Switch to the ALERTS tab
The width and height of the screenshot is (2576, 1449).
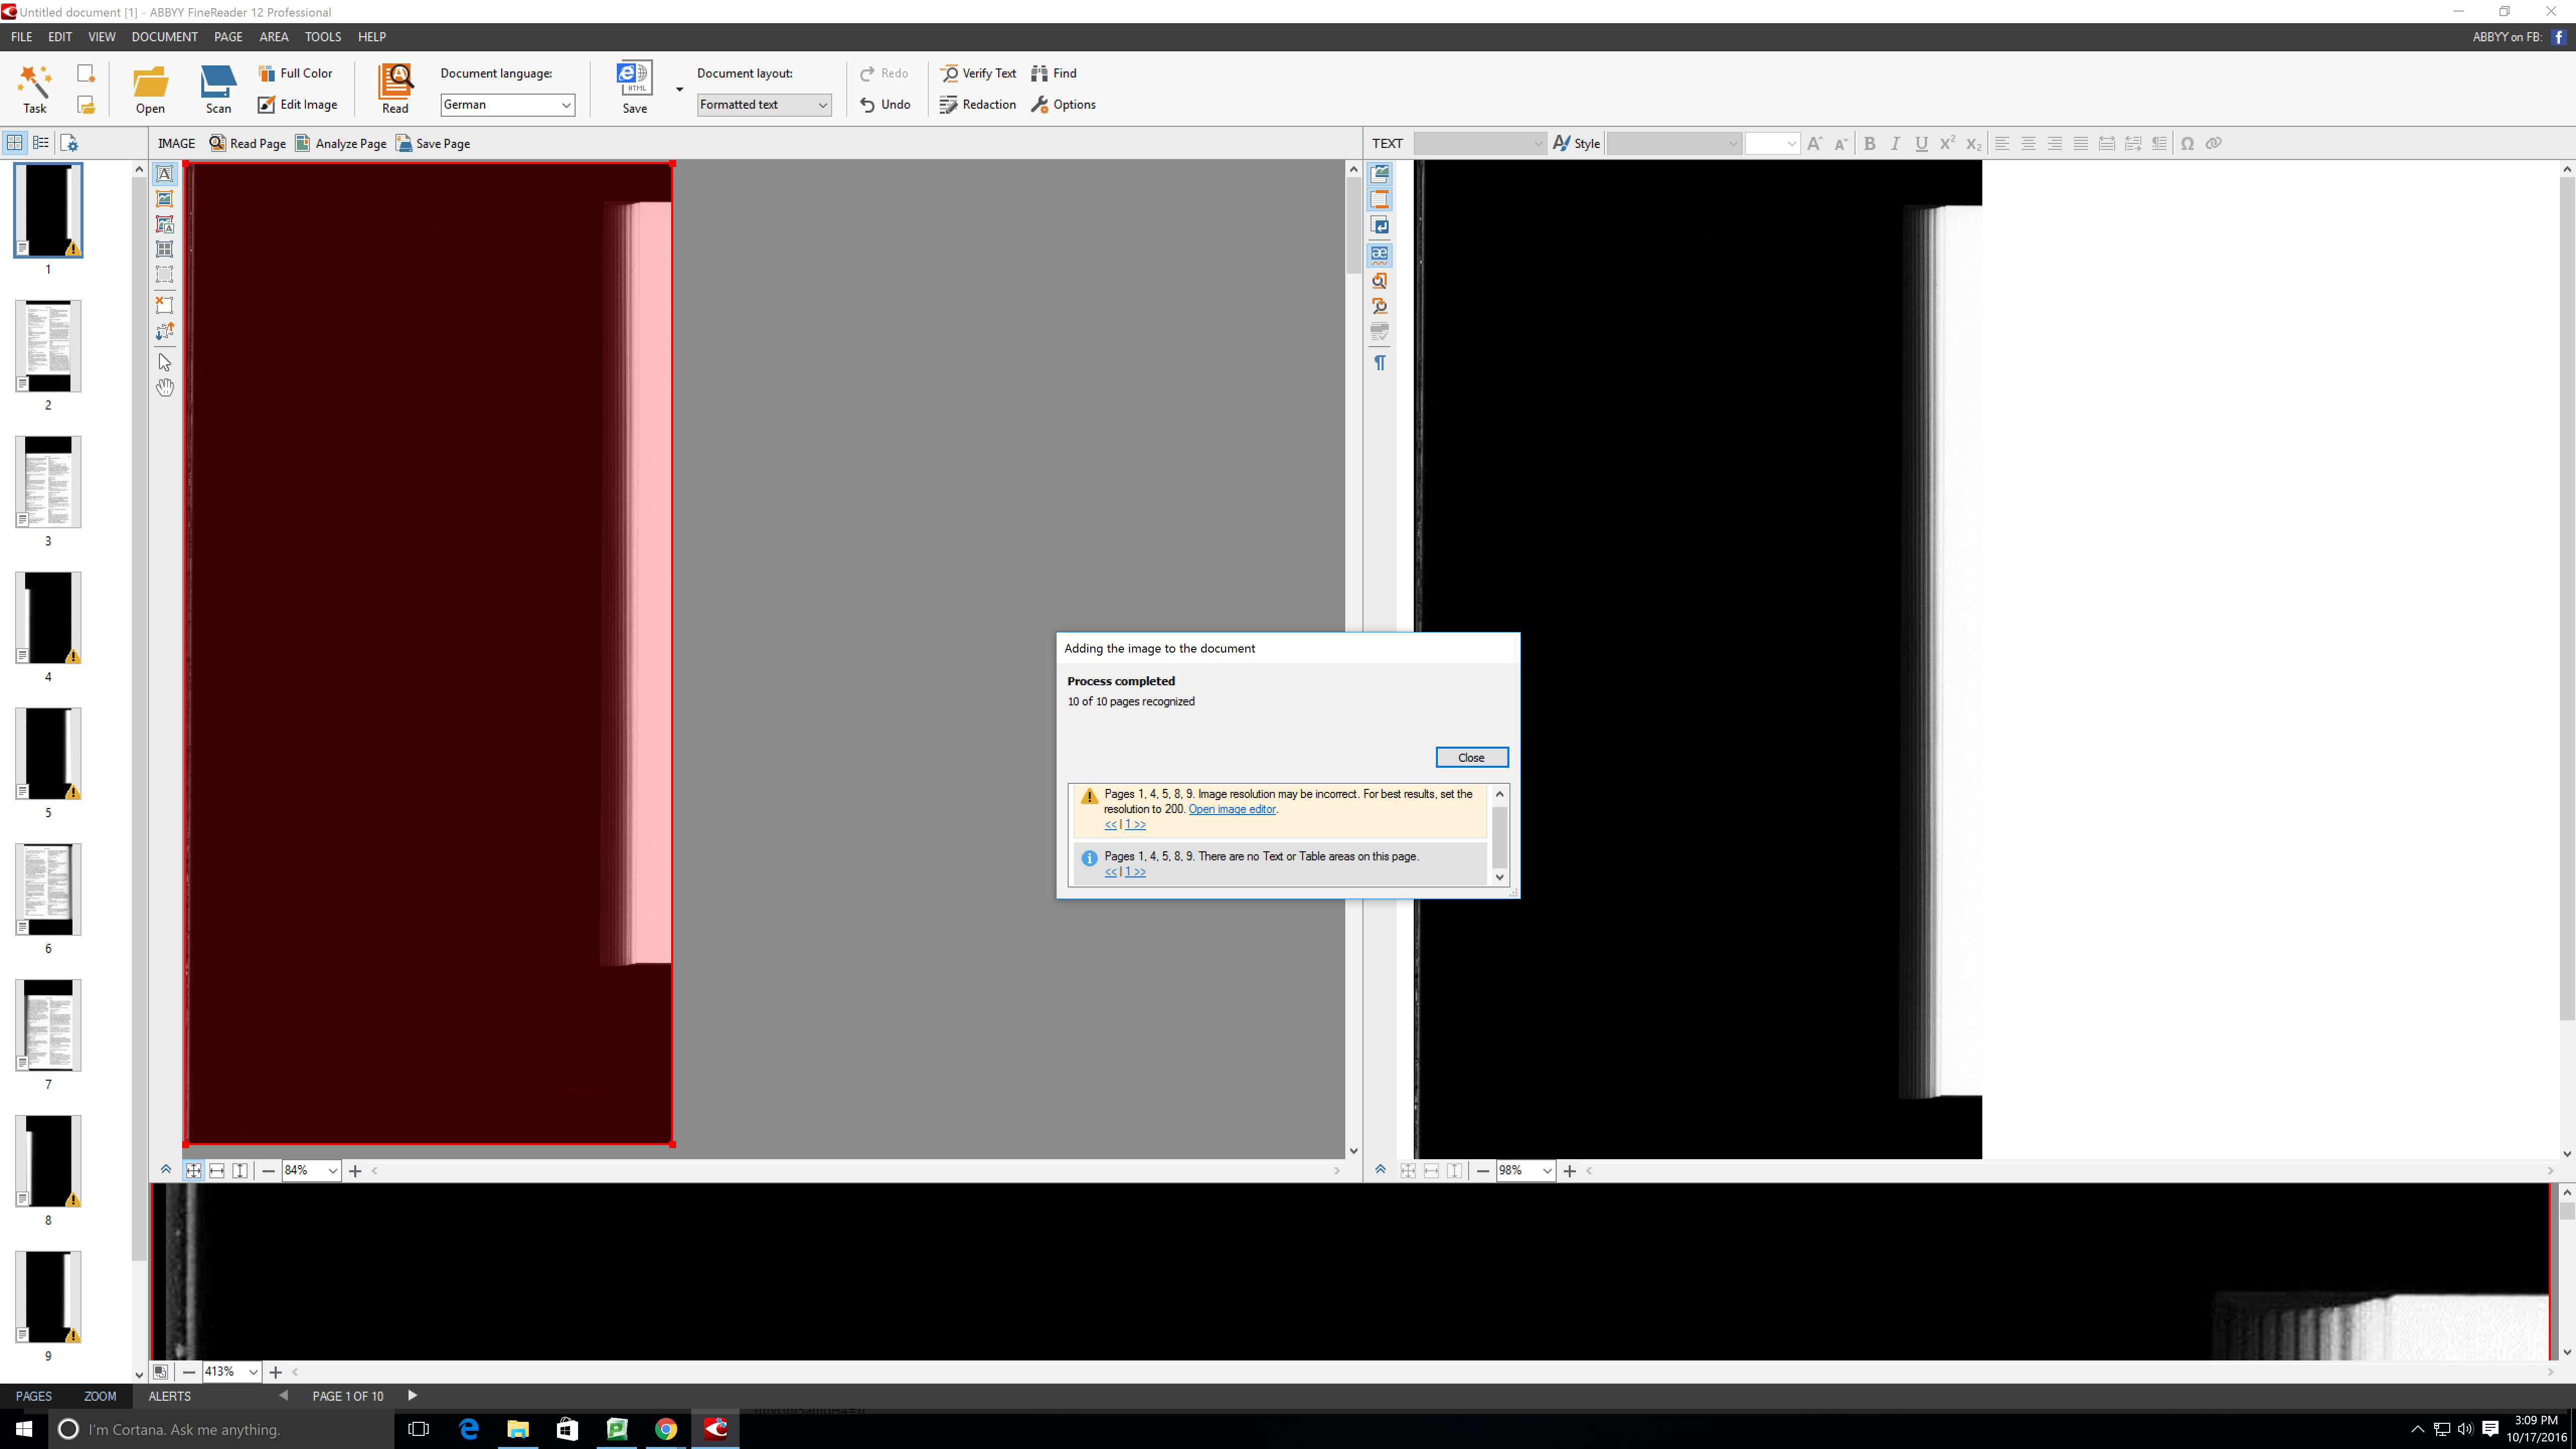[169, 1396]
